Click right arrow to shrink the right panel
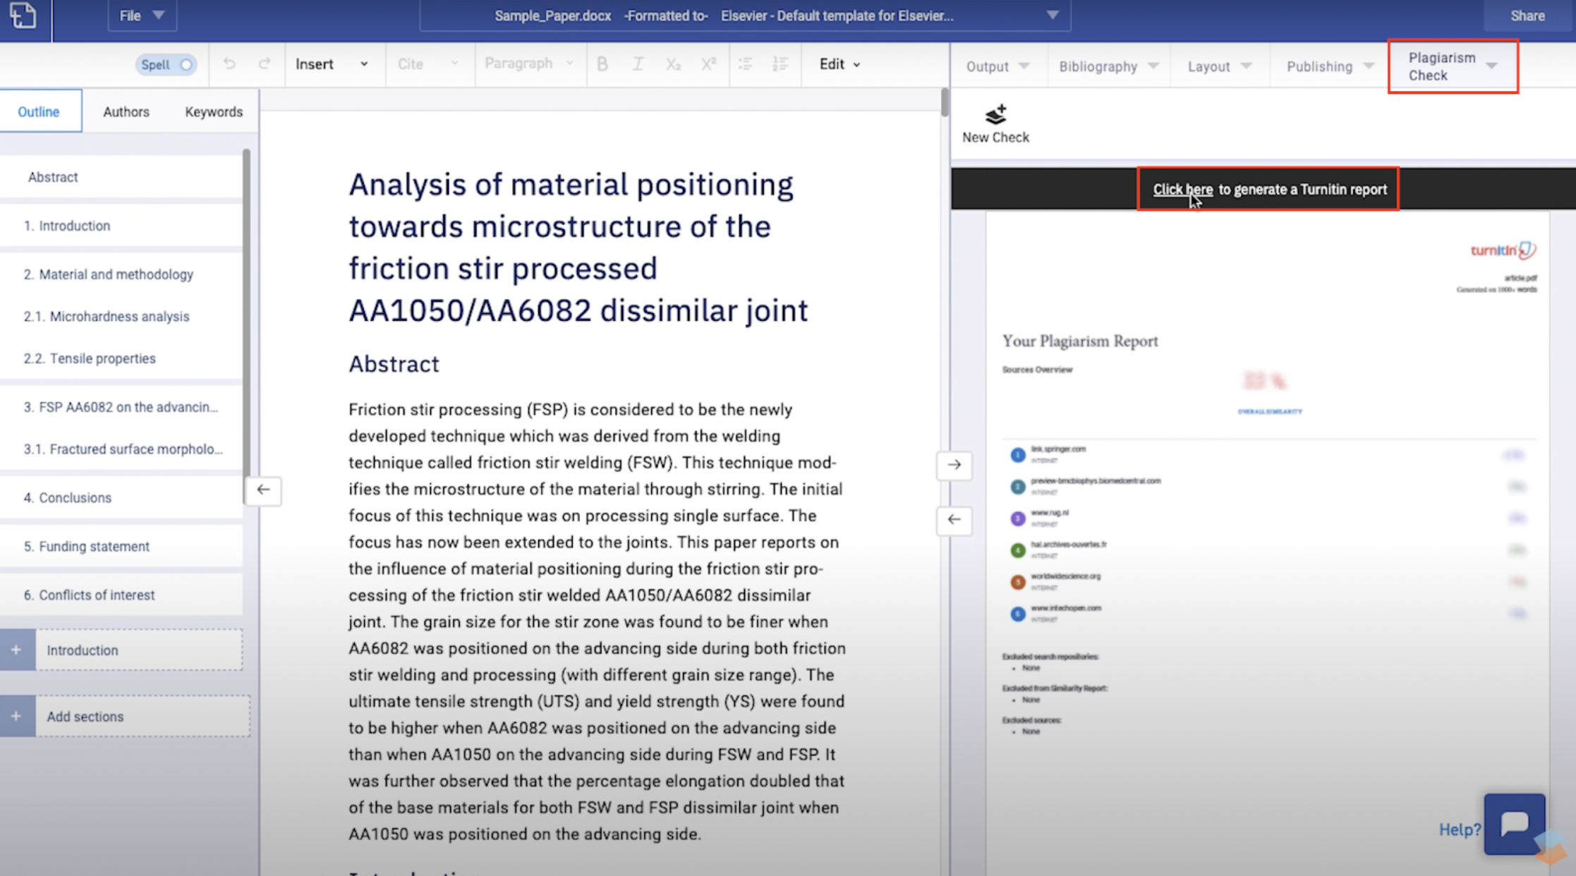 click(x=954, y=465)
